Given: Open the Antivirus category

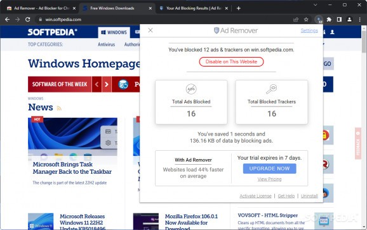Looking at the screenshot, I should click(106, 44).
